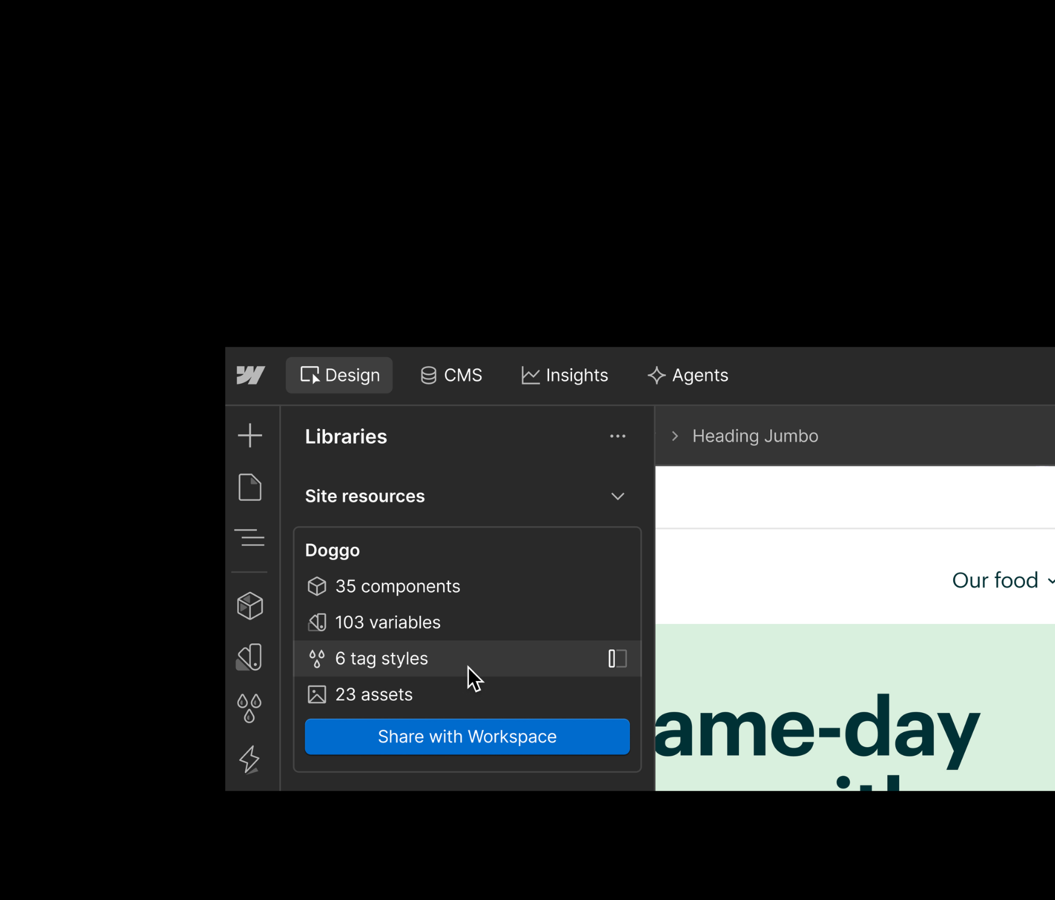Open the 103 variables row
The width and height of the screenshot is (1055, 900).
467,622
